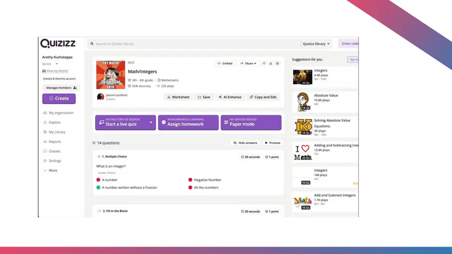This screenshot has width=452, height=254.
Task: Click the AI Enhance sparkle button
Action: click(230, 97)
